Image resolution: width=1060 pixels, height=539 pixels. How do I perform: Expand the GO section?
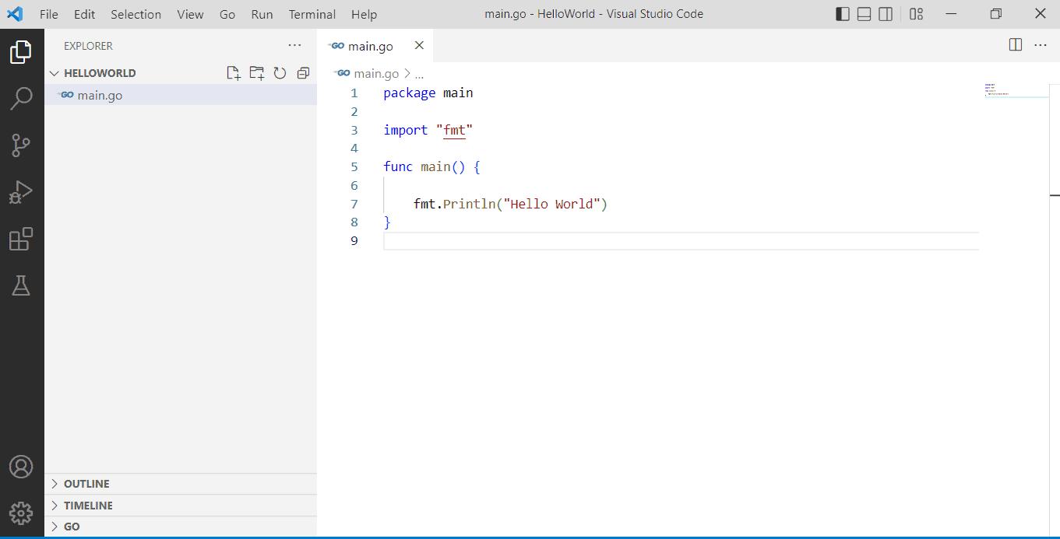click(x=72, y=526)
